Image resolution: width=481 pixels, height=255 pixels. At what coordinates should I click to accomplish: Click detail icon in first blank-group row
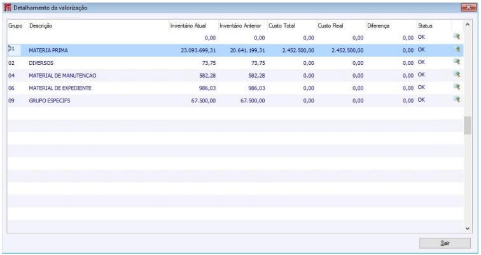[456, 37]
